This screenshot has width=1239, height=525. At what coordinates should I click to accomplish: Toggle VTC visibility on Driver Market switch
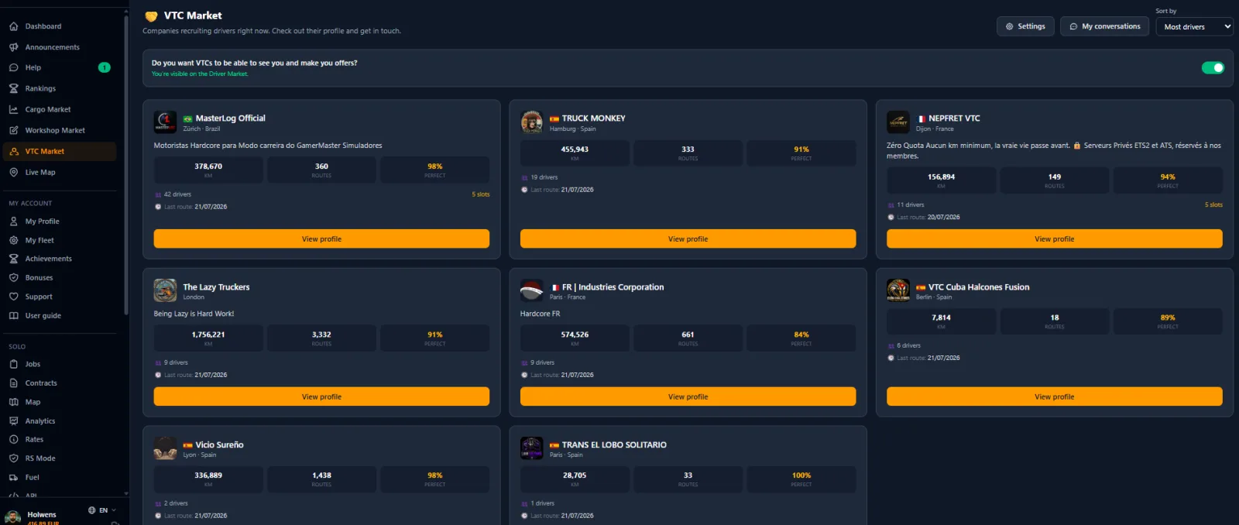(x=1213, y=68)
